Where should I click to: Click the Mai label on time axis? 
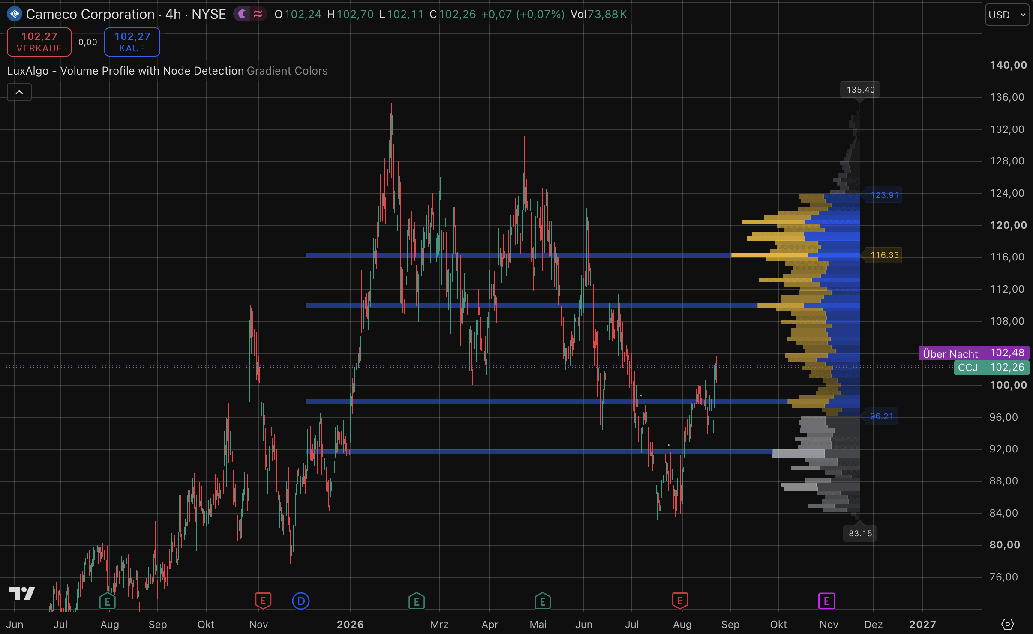(x=538, y=624)
